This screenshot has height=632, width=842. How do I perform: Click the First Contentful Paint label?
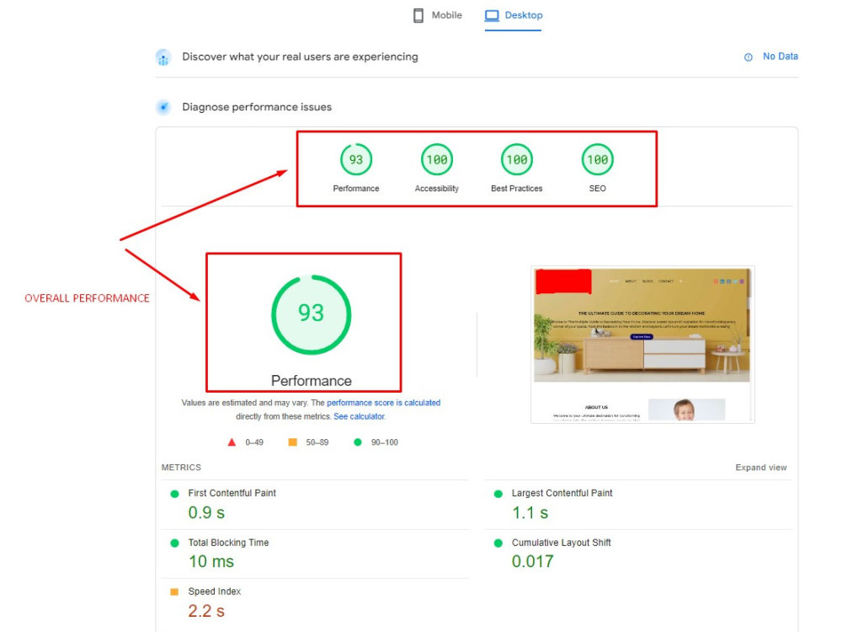coord(232,493)
